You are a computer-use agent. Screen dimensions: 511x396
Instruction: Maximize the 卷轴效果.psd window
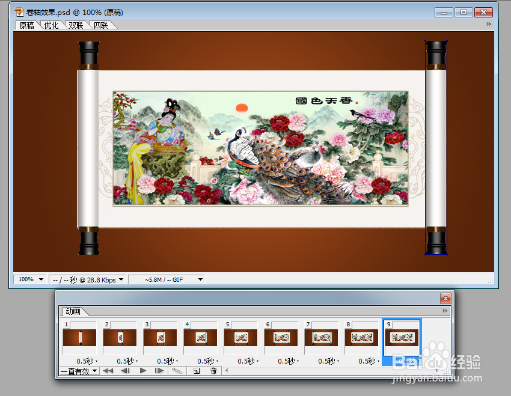[x=464, y=13]
